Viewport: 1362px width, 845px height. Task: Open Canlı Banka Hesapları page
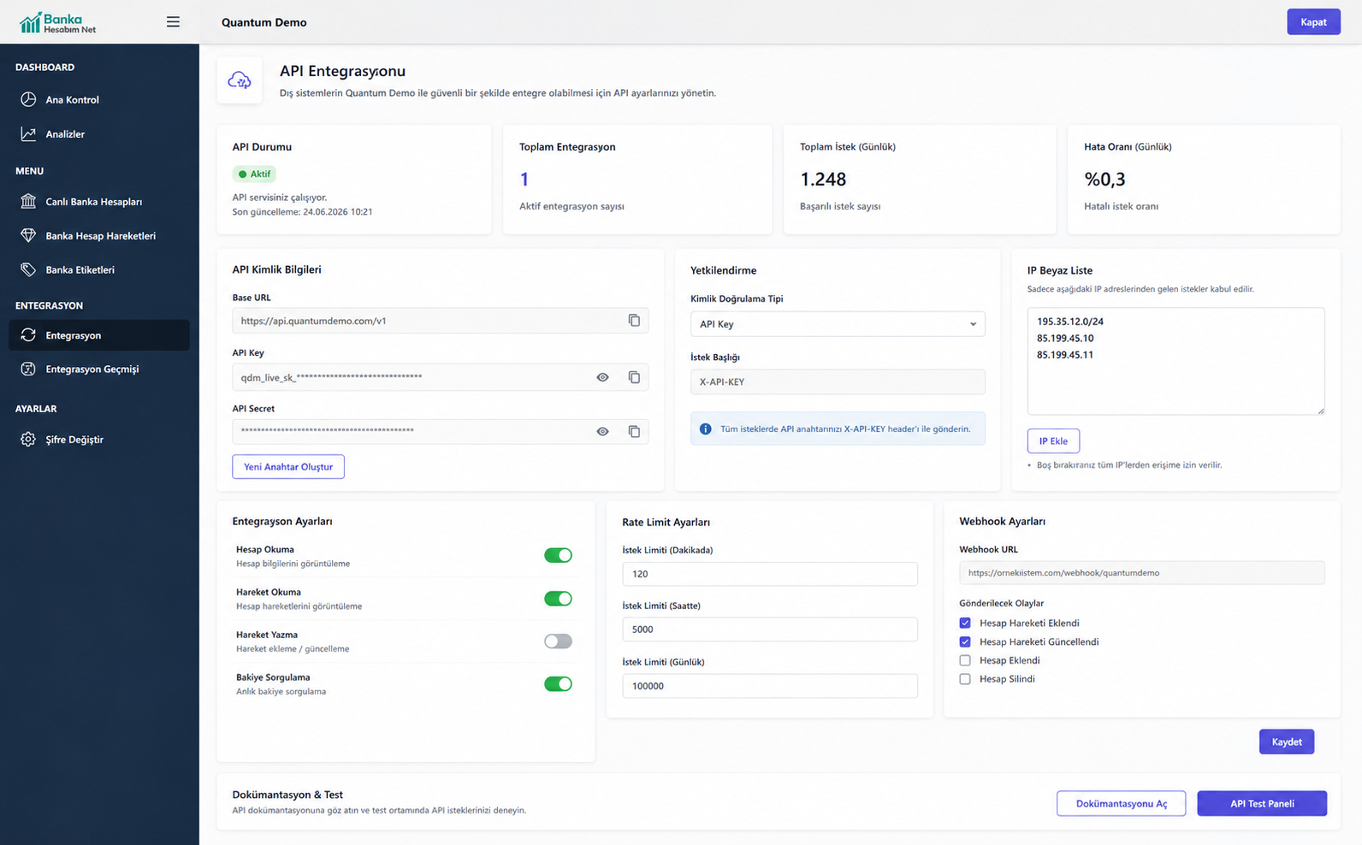99,201
